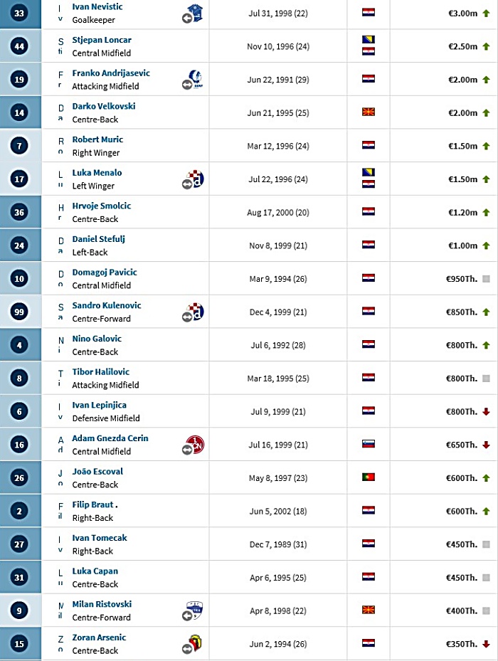Open Stjepan Loncar's player profile

(102, 40)
